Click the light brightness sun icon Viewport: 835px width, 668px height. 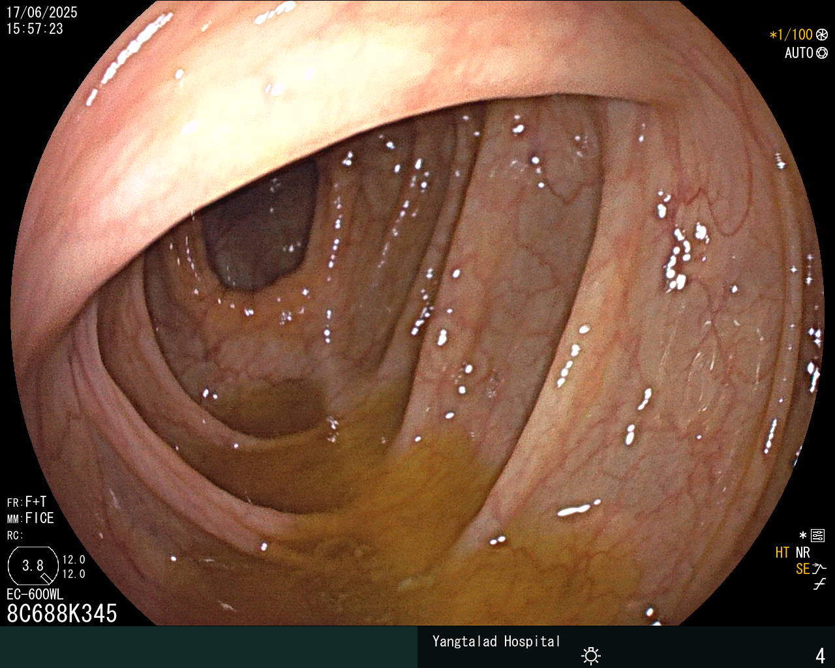point(591,655)
